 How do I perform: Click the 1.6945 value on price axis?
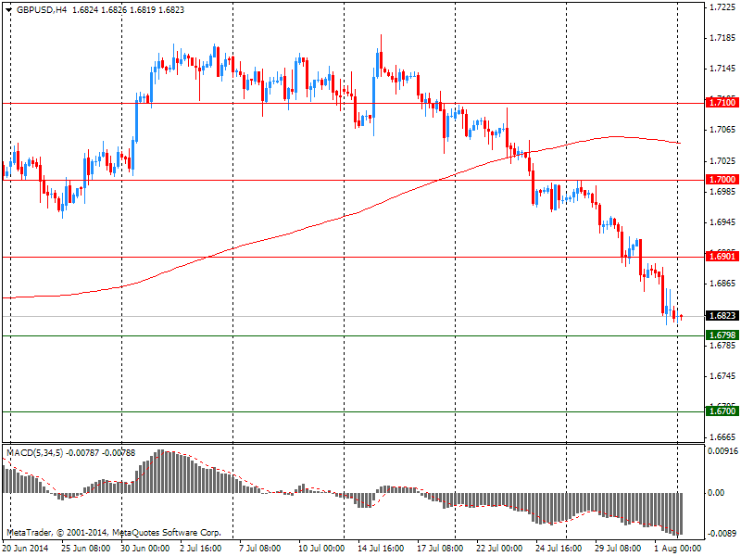tap(722, 222)
